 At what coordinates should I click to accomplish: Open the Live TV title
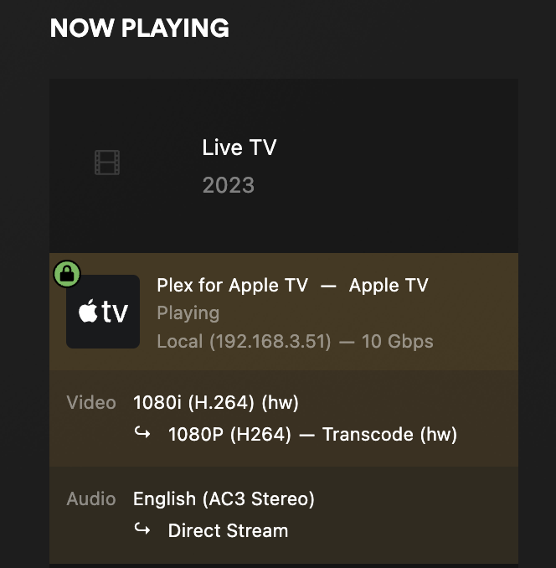click(239, 148)
